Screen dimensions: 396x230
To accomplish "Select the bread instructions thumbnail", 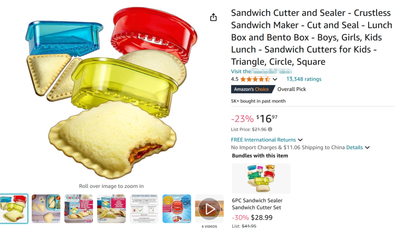I will pos(144,209).
